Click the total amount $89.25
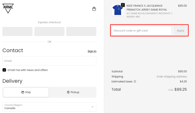 pyautogui.click(x=181, y=89)
